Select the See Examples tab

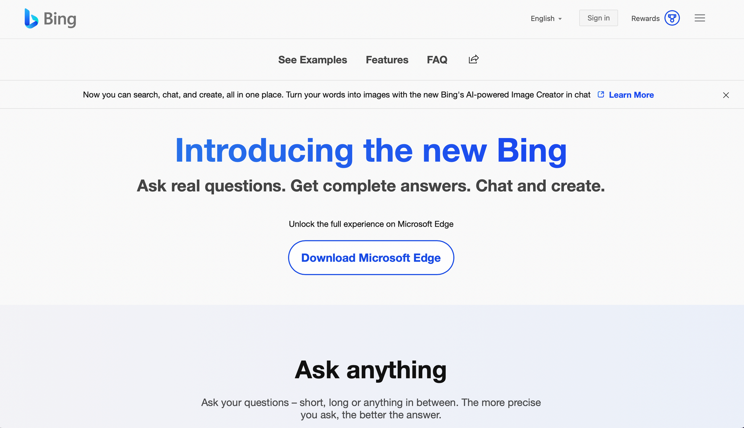click(x=312, y=60)
